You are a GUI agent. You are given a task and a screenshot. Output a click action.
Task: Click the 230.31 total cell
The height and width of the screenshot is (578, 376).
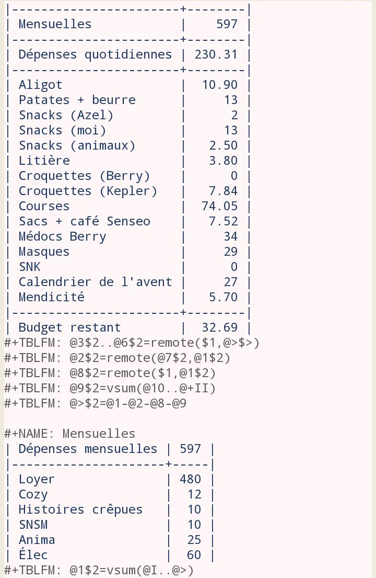click(x=216, y=54)
